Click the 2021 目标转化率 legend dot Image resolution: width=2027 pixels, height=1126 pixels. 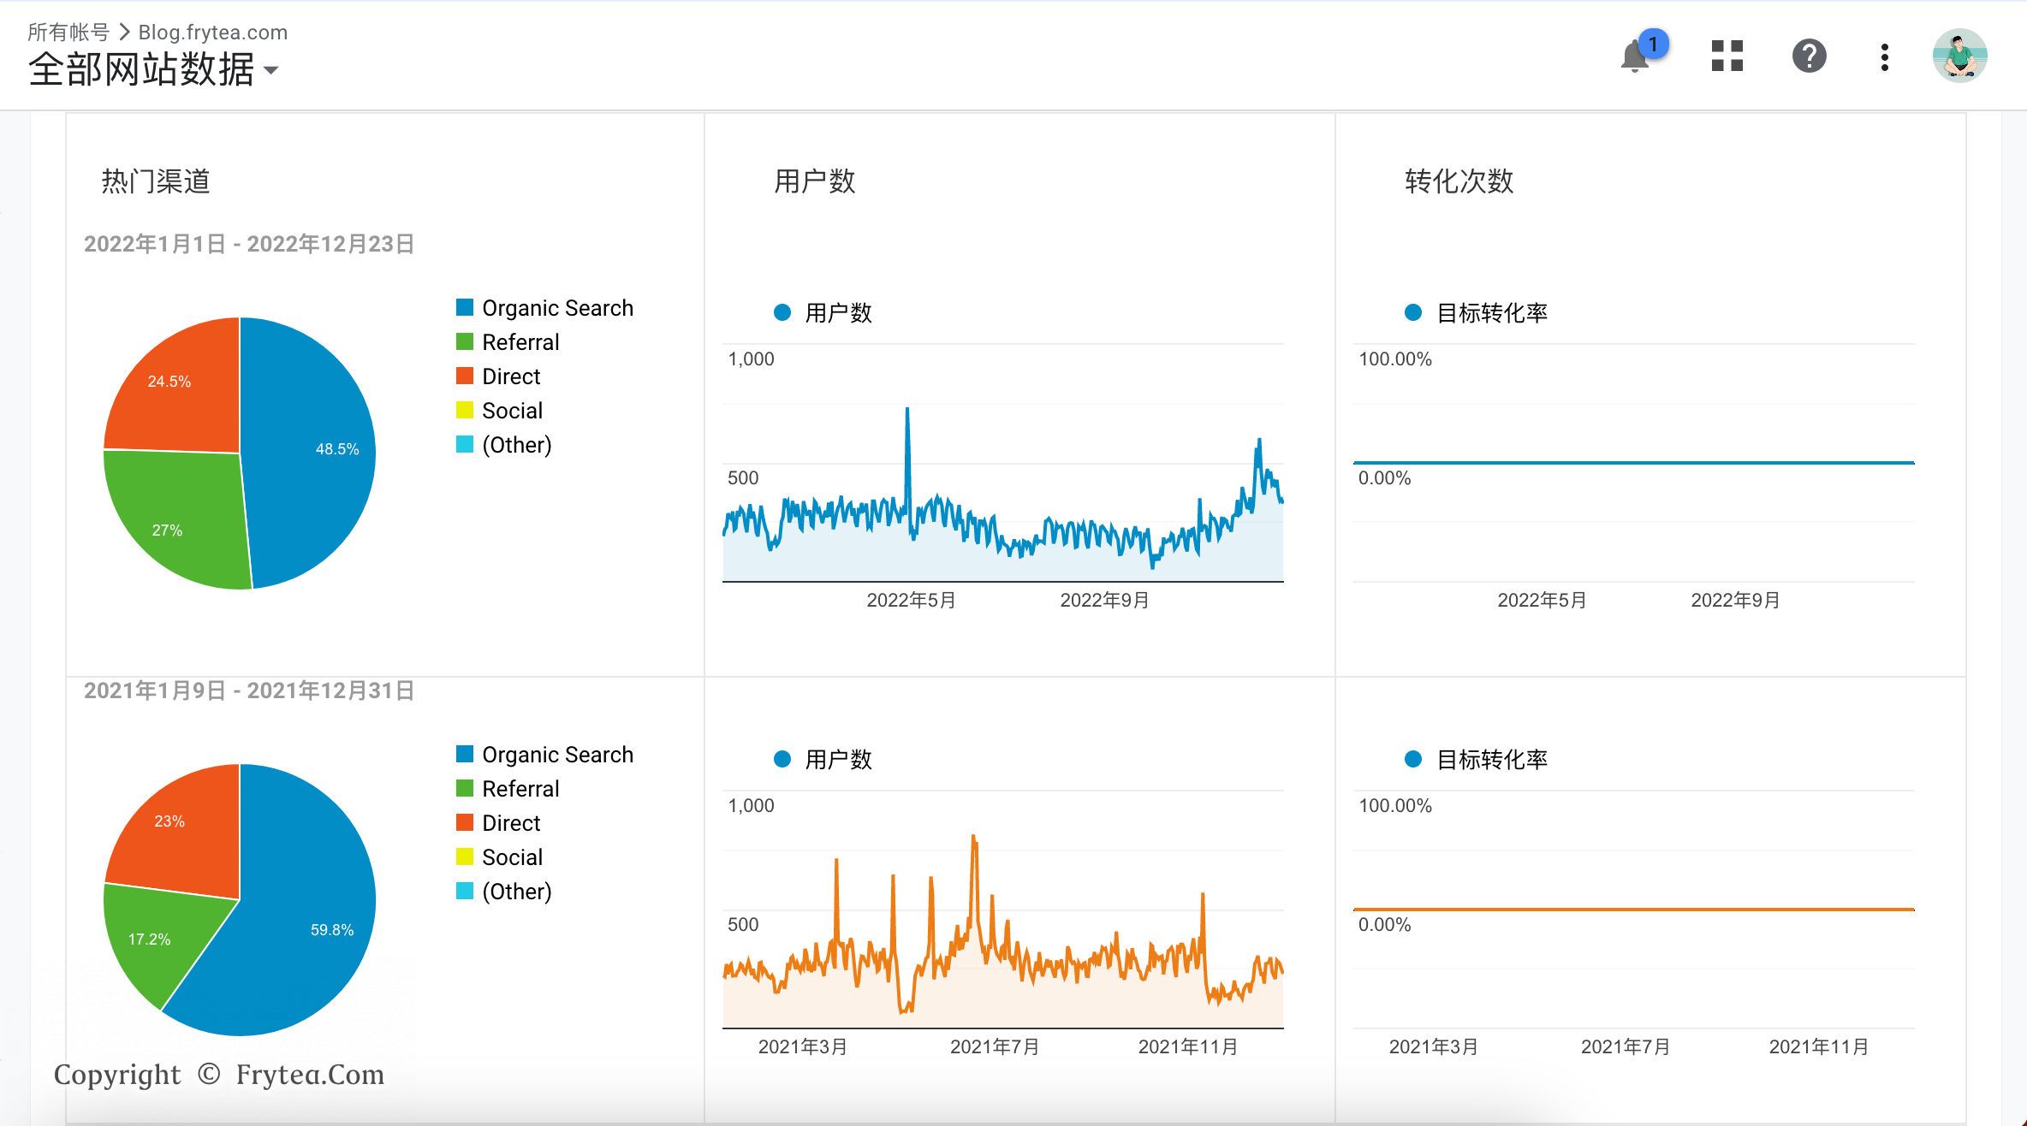click(1412, 759)
